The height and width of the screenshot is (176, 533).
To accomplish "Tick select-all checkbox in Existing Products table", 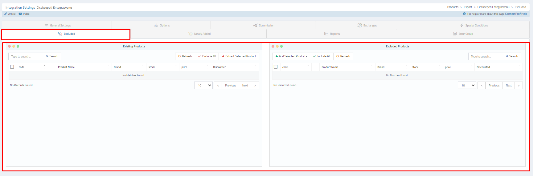I will [12, 67].
